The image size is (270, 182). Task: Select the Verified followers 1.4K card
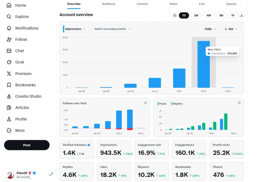[x=77, y=149]
